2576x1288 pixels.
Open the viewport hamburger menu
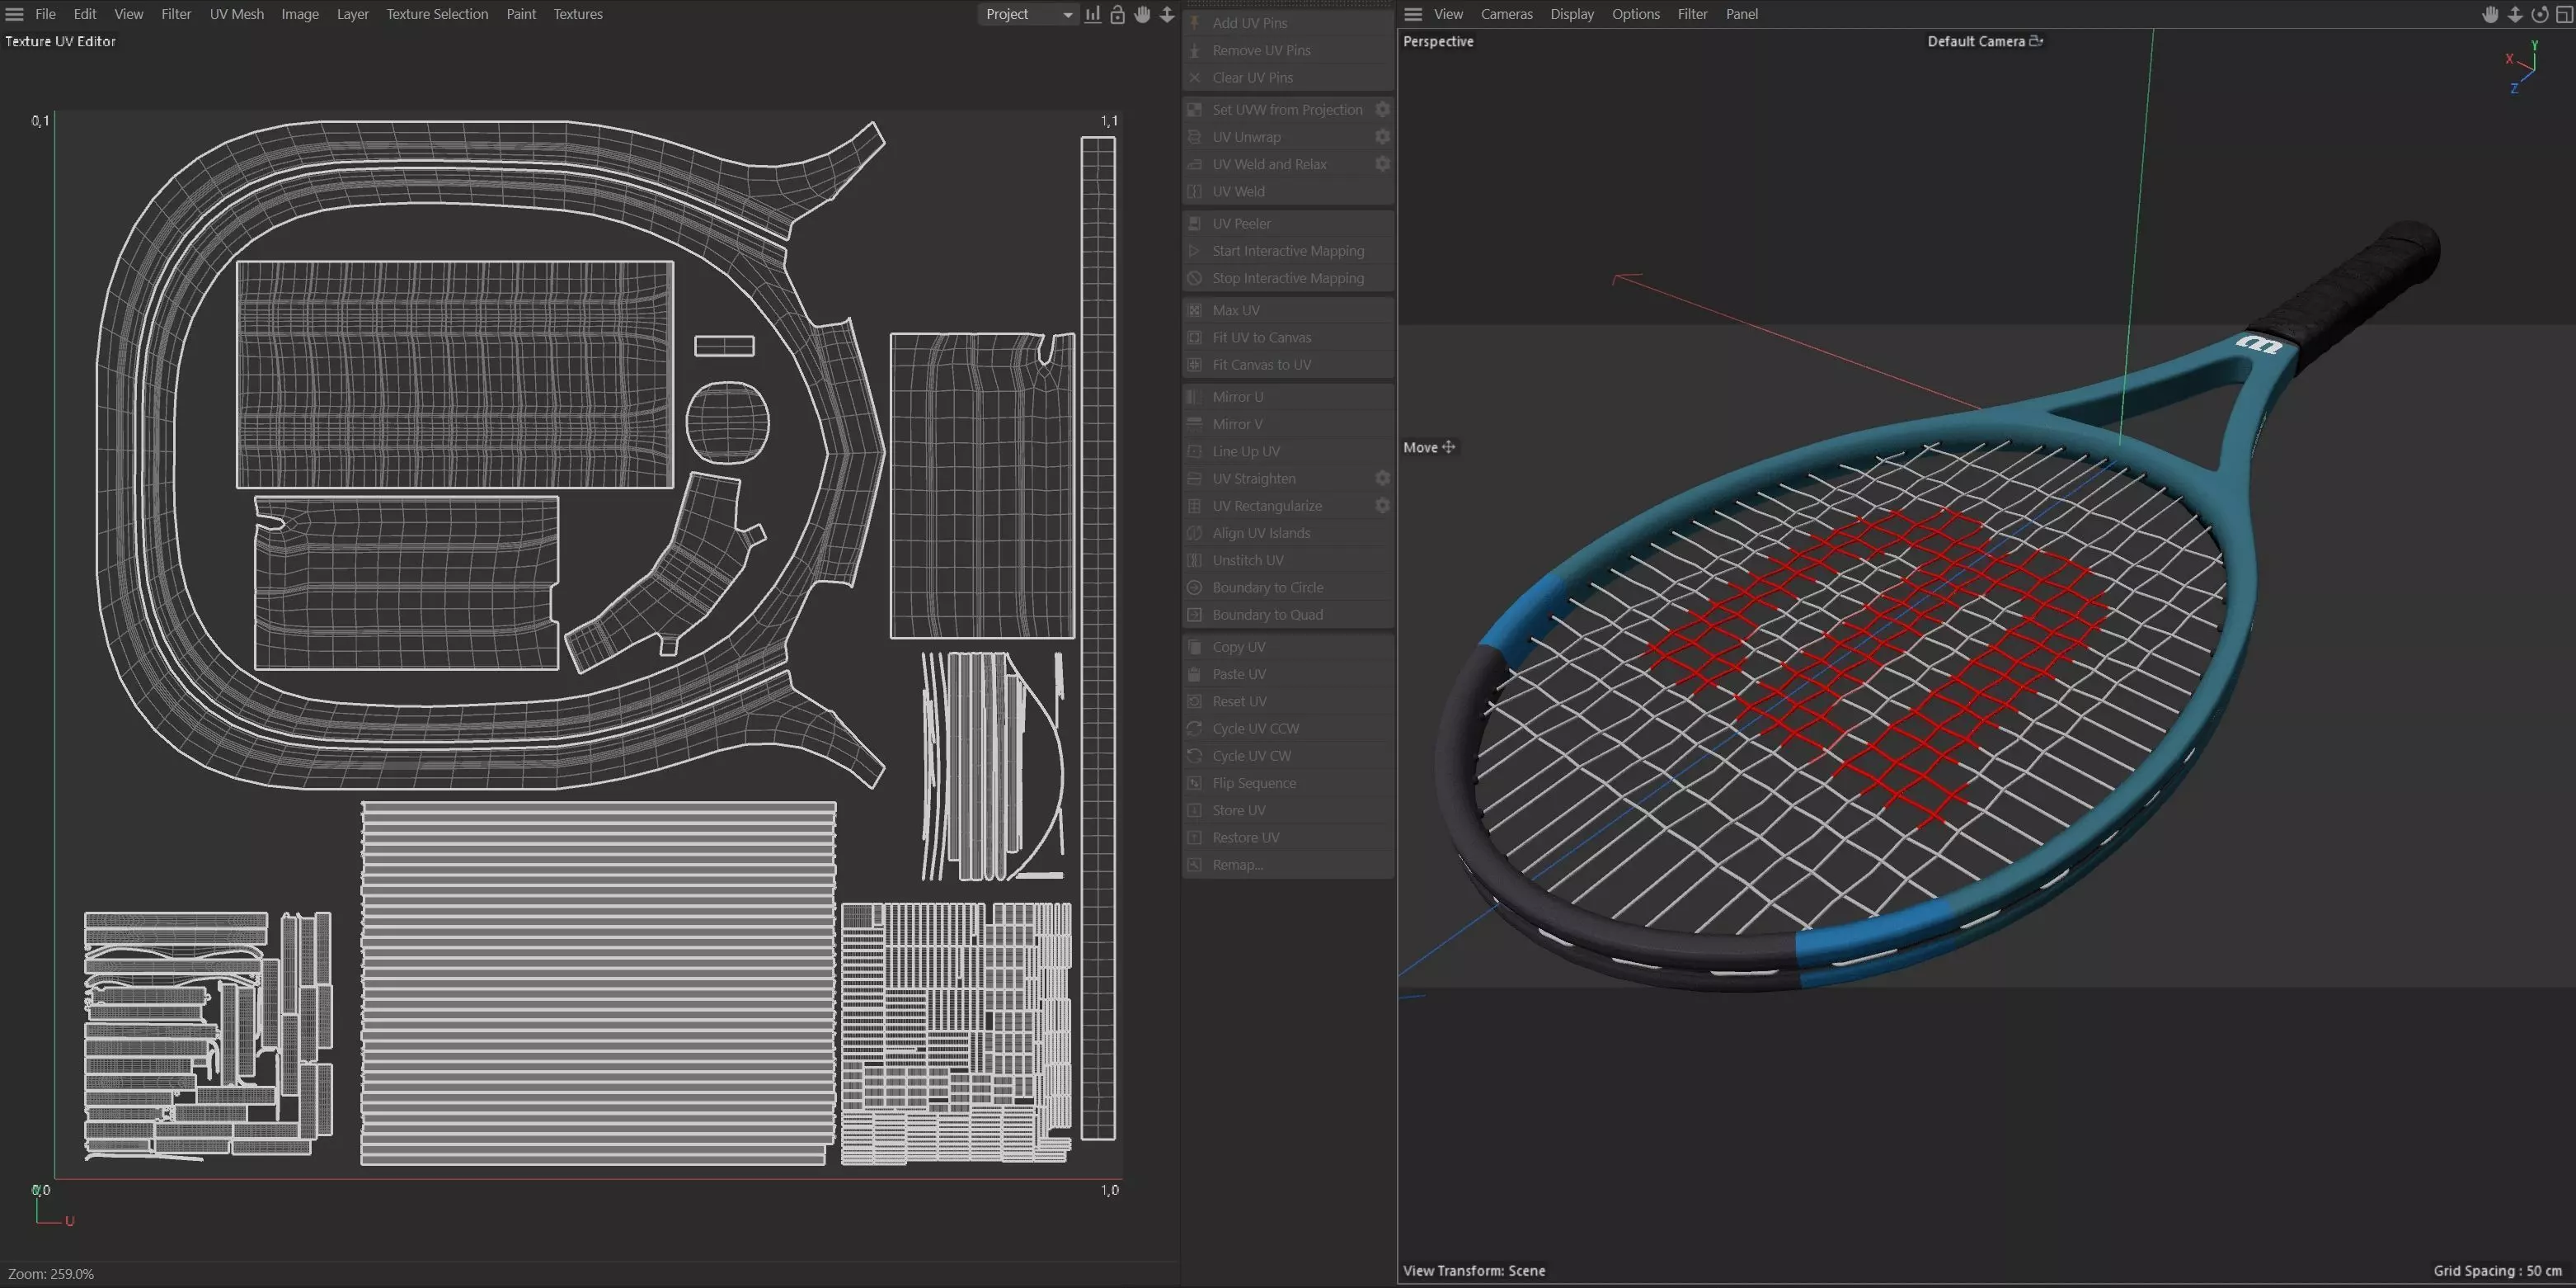pos(1413,14)
